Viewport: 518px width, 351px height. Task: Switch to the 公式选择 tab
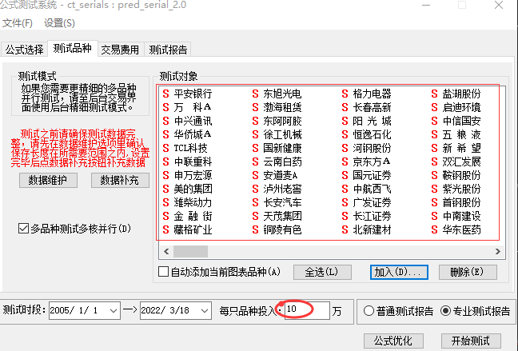tap(25, 50)
